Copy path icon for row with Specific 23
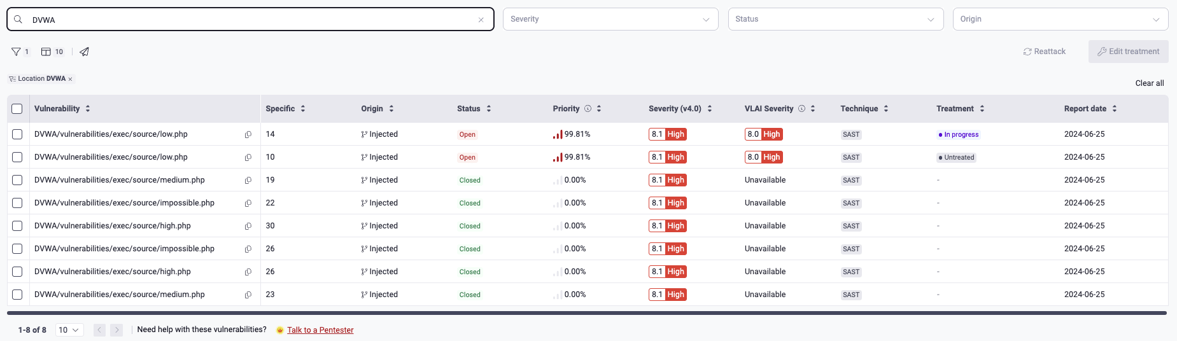 (x=248, y=295)
